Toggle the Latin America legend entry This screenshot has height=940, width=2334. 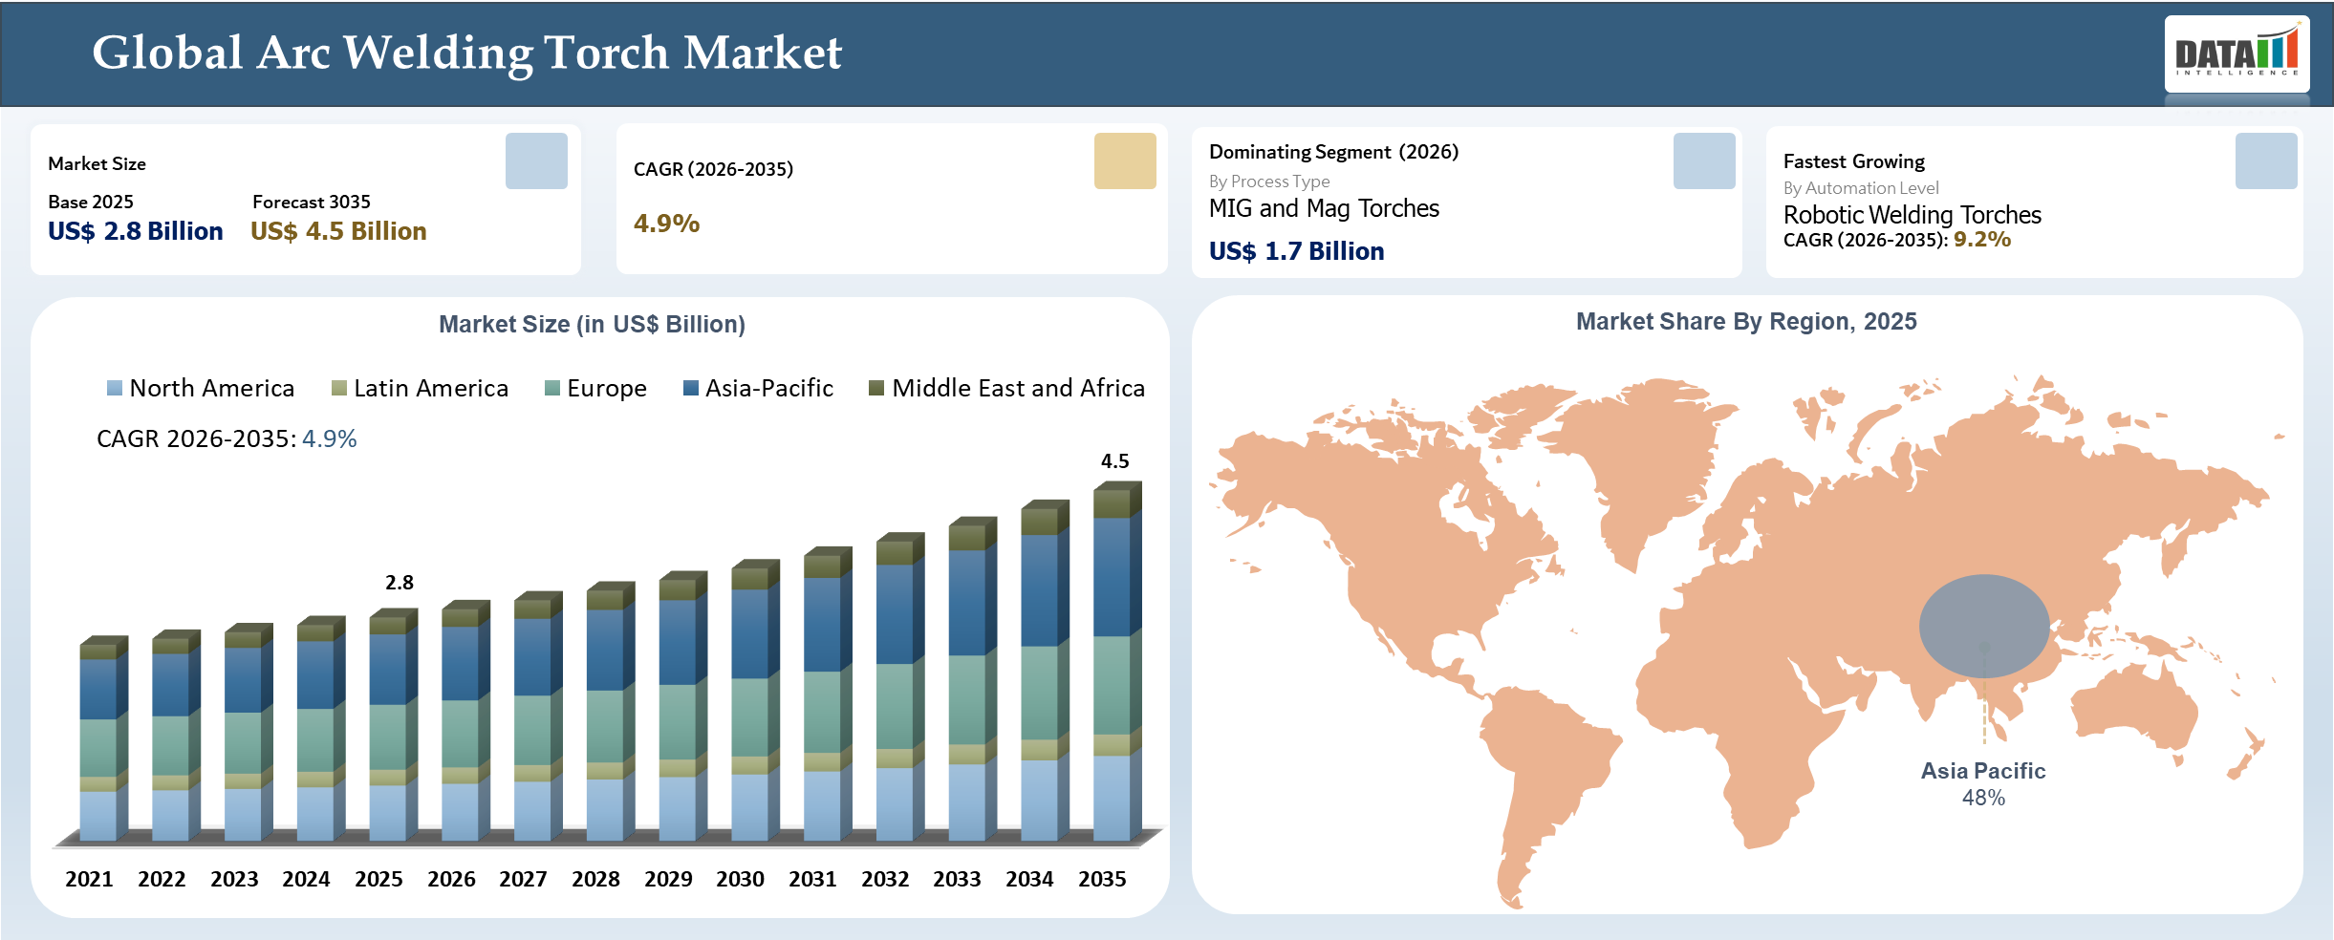click(x=430, y=388)
